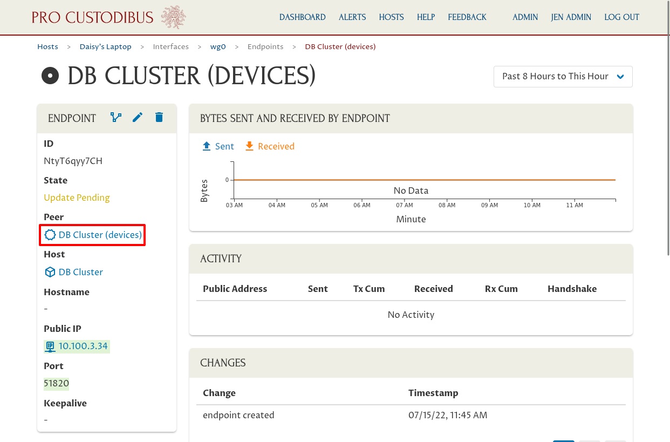Click the Endpoints breadcrumb text
Viewport: 670px width, 442px height.
pos(265,47)
